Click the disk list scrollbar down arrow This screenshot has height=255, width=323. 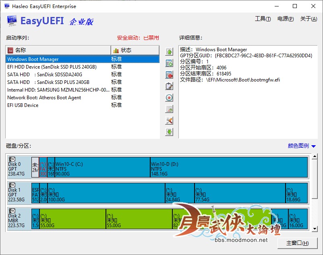315,229
